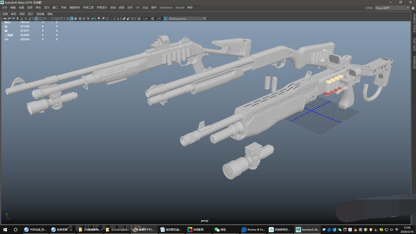Click the network icon in system tray
416x234 pixels.
(x=386, y=229)
